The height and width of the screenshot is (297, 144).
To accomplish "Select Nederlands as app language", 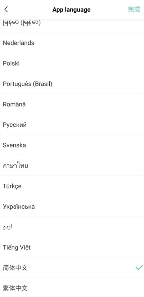I will [x=72, y=43].
